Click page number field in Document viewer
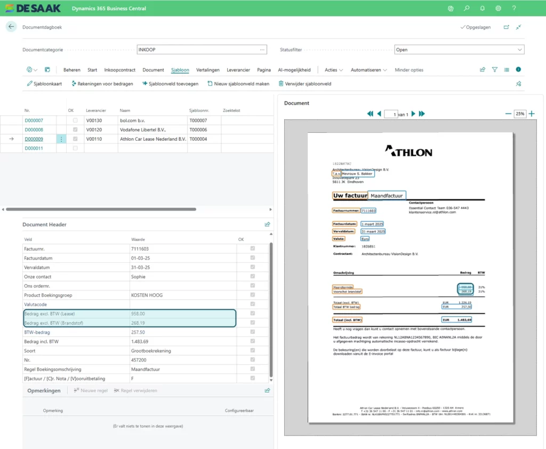Screen dimensions: 546x449 391,114
